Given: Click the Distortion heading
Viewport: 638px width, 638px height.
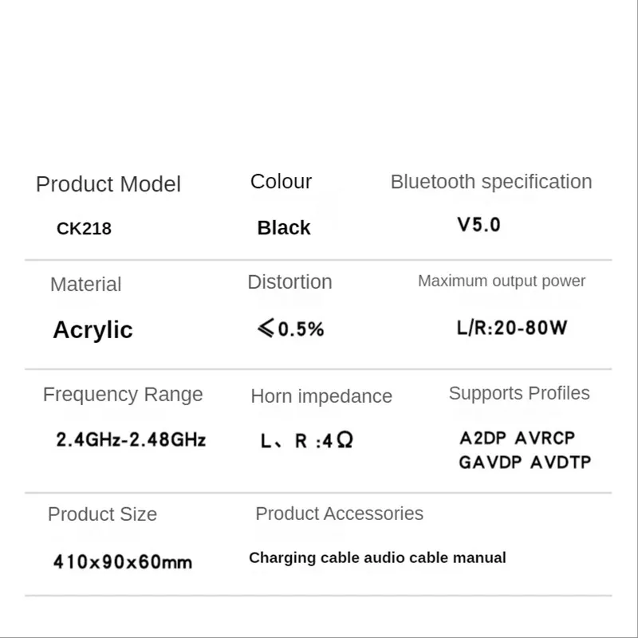Looking at the screenshot, I should click(x=289, y=282).
